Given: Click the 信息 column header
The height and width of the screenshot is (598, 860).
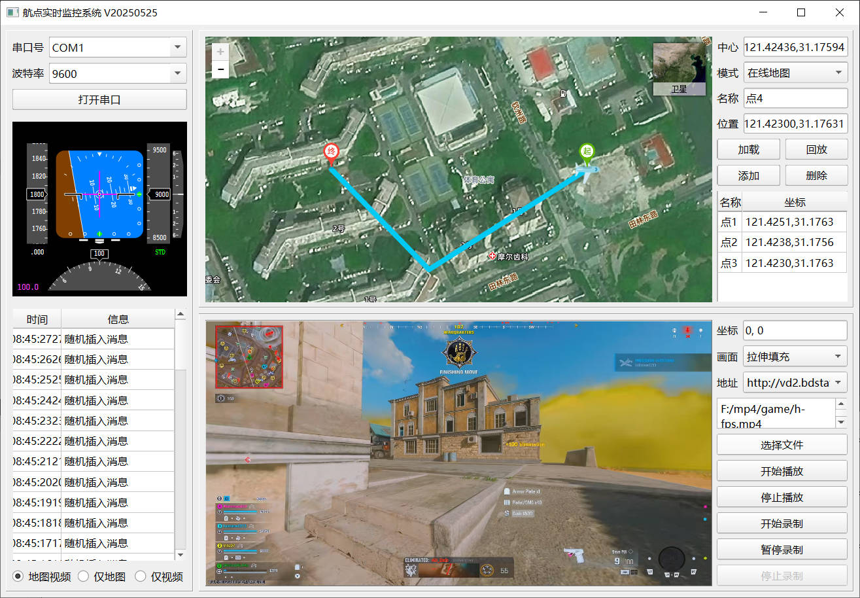Looking at the screenshot, I should [x=118, y=319].
